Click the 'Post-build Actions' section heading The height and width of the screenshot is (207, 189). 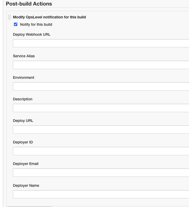pos(29,4)
